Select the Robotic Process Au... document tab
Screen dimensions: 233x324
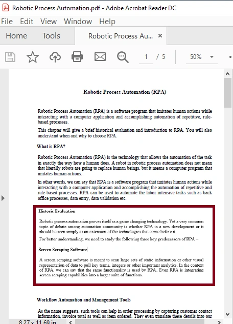121,36
